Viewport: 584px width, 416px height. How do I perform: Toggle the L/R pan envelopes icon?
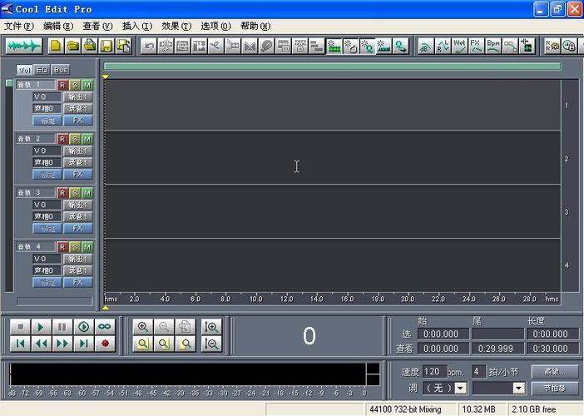pos(443,47)
